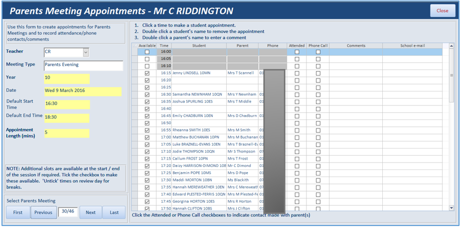Select the Default Start Time field 16:30
The height and width of the screenshot is (228, 462).
tap(67, 104)
